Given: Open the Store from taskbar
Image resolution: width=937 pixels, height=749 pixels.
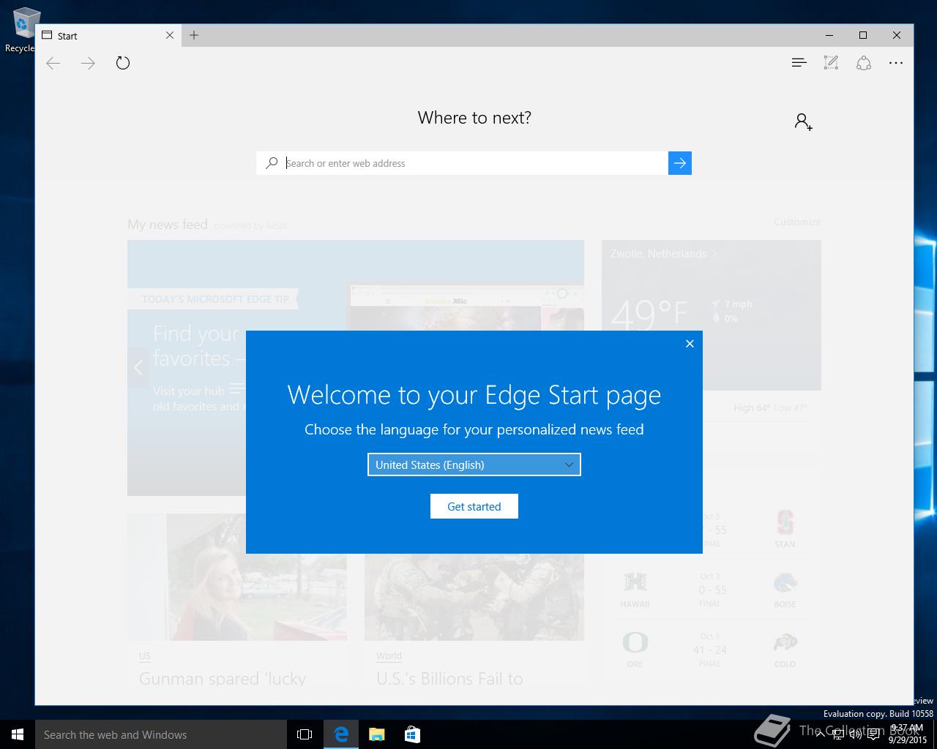Looking at the screenshot, I should pyautogui.click(x=412, y=734).
